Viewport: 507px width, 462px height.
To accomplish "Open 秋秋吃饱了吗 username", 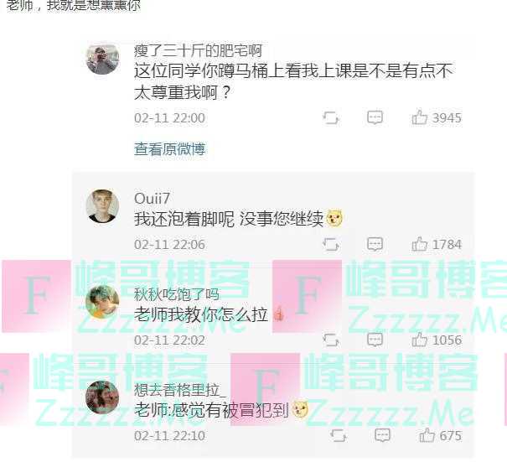I will pyautogui.click(x=177, y=294).
